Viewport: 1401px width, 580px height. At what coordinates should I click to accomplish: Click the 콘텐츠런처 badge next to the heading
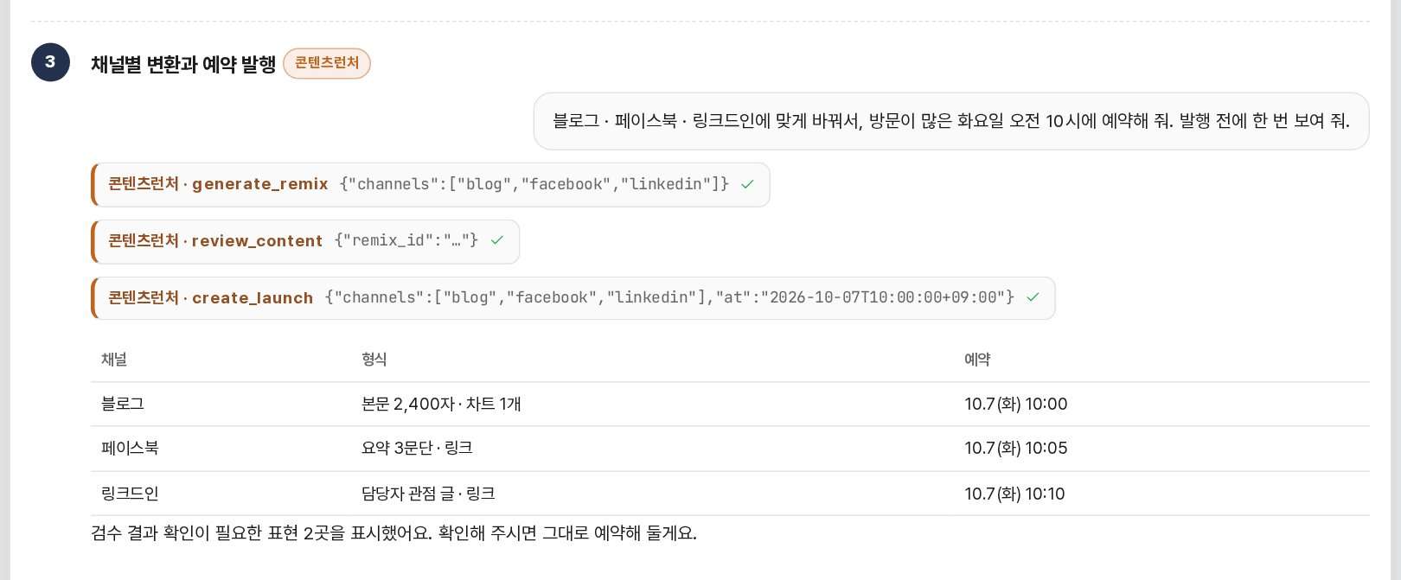point(327,63)
